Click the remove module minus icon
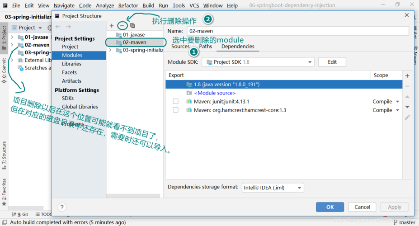This screenshot has width=419, height=226. [122, 26]
